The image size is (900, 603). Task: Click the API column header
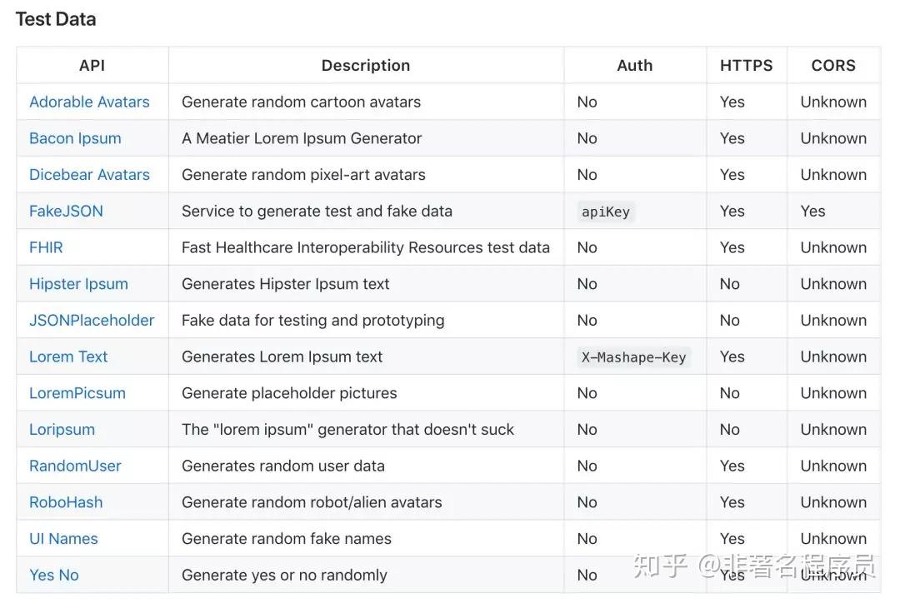tap(92, 65)
